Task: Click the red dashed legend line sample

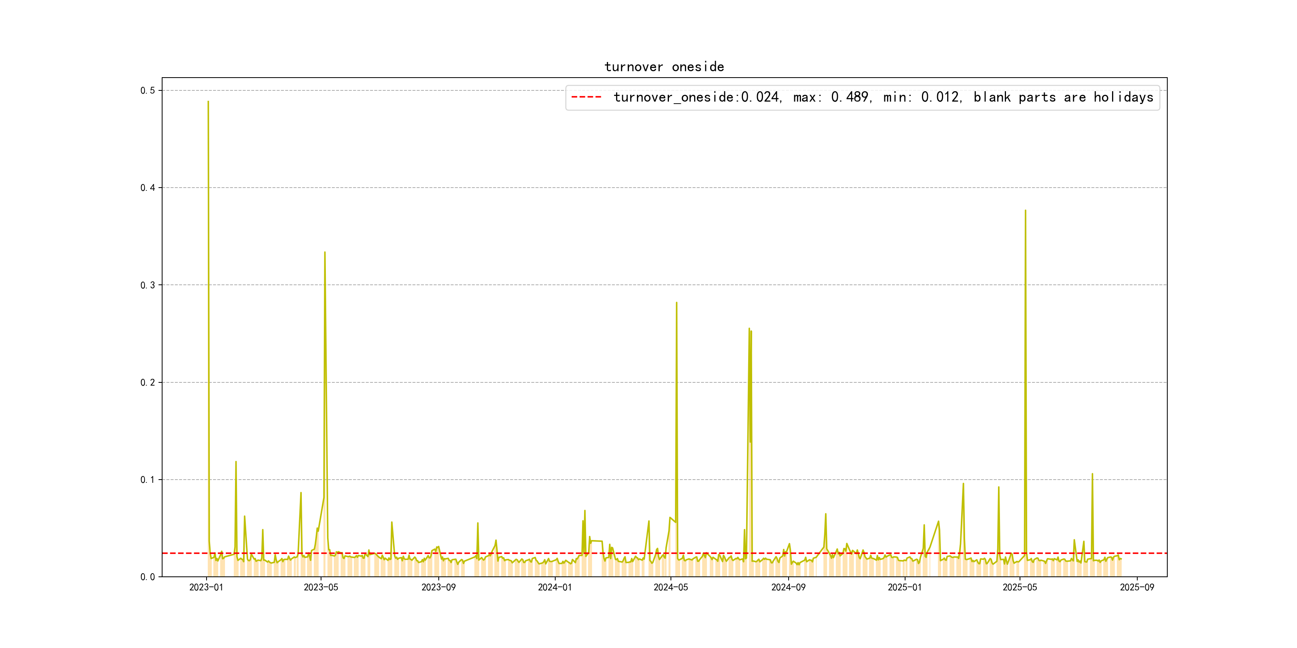Action: pos(586,97)
